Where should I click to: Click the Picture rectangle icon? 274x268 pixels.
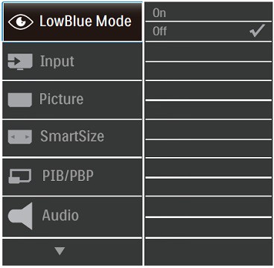pos(20,100)
